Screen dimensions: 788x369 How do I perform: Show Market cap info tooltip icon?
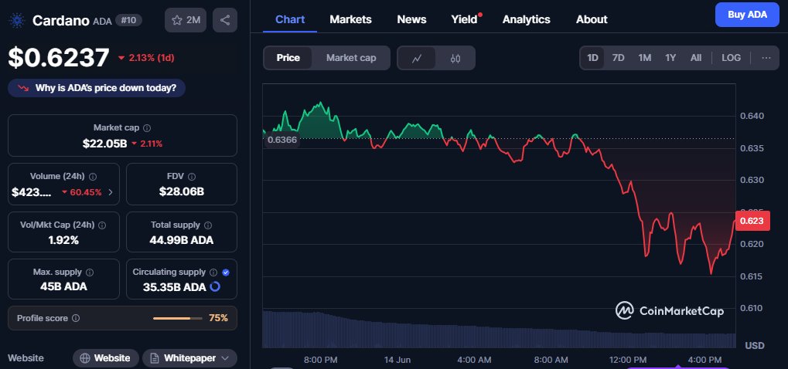point(147,128)
